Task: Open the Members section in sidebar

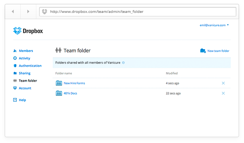Action: point(26,51)
